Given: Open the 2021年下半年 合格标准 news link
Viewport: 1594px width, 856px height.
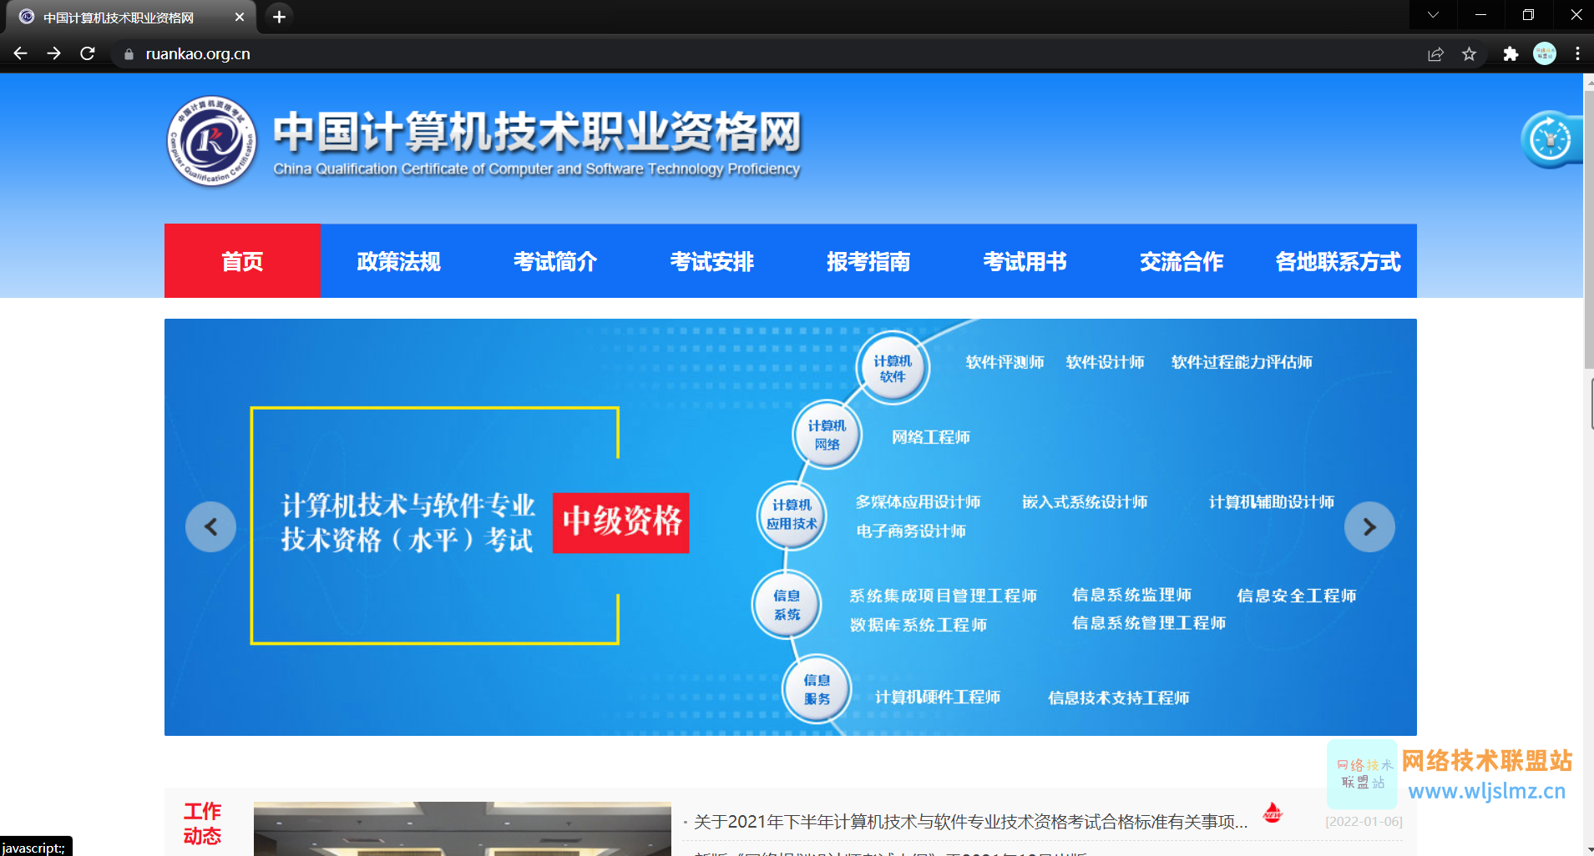Looking at the screenshot, I should (970, 822).
